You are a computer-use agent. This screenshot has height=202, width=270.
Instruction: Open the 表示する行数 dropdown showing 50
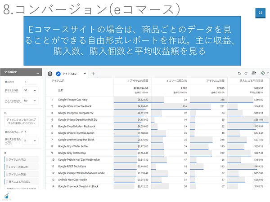[30, 90]
